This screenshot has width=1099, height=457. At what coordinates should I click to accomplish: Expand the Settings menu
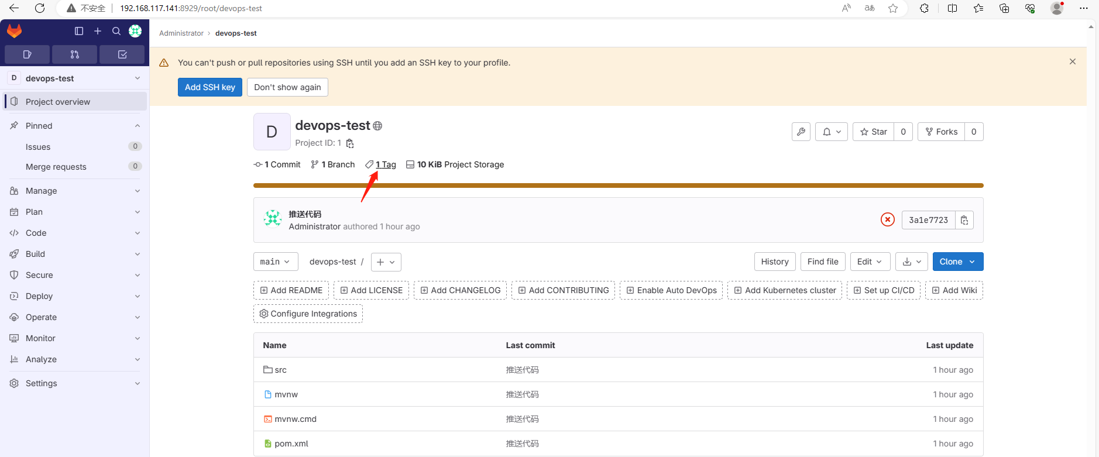[75, 383]
